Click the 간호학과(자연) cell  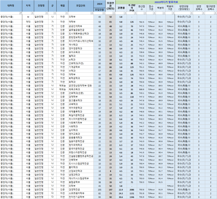(x=81, y=63)
